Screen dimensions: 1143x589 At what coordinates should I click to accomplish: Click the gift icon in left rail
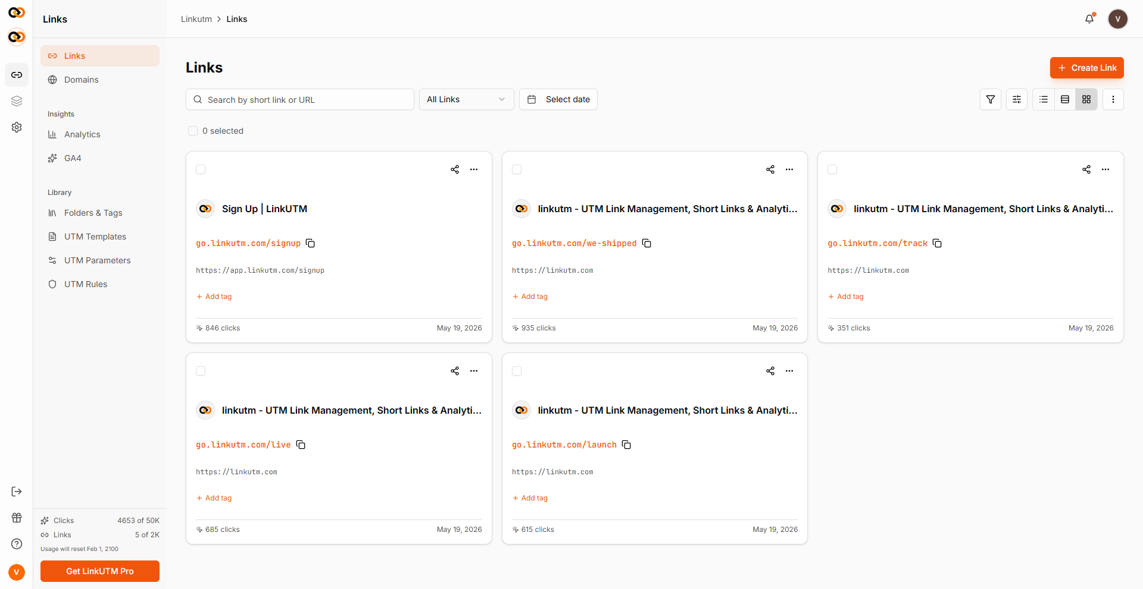[17, 518]
